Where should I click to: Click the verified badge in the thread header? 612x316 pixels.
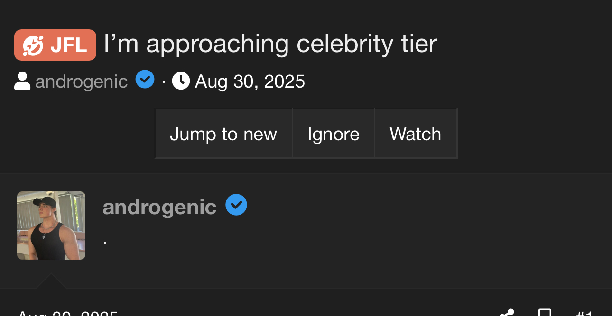(145, 79)
